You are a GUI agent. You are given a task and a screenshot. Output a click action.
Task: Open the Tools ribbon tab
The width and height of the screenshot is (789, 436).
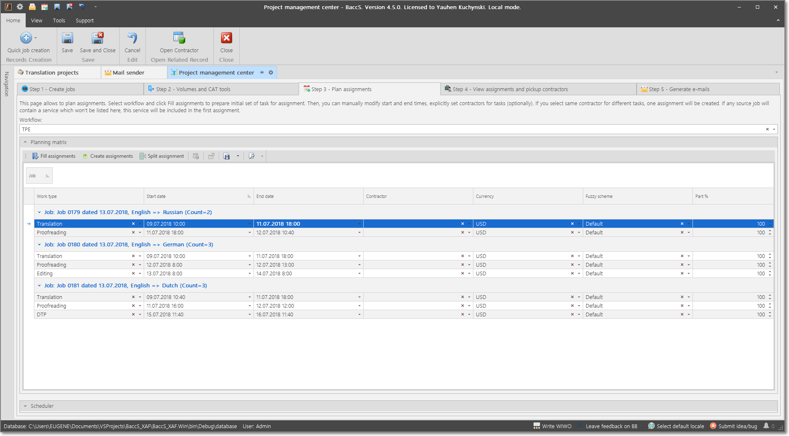point(59,20)
